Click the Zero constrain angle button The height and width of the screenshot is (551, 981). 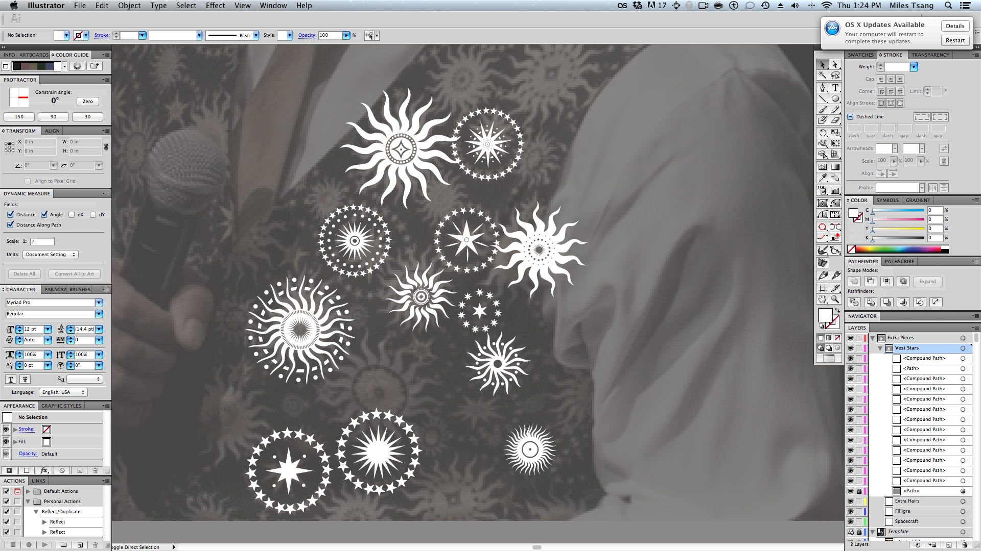pos(88,102)
